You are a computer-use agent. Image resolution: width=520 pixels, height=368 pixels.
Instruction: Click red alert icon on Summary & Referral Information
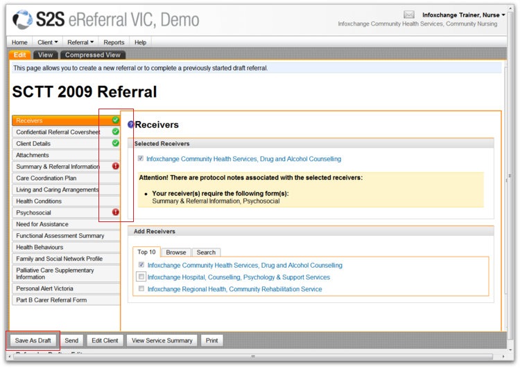pos(115,166)
